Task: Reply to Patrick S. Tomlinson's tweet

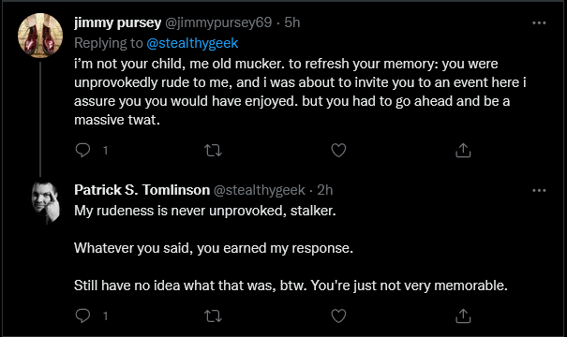Action: point(82,316)
